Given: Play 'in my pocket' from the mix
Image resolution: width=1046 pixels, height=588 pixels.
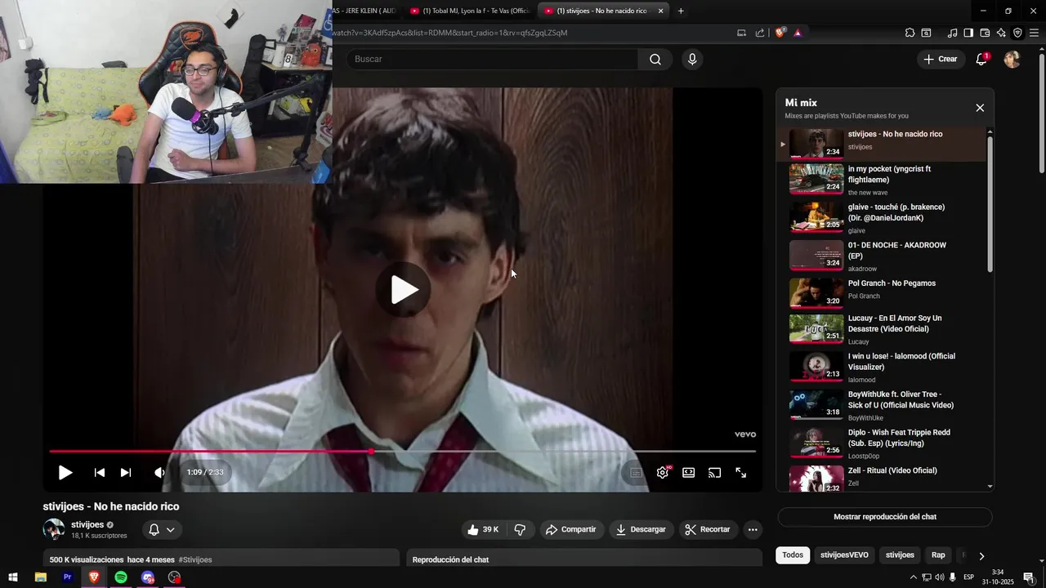Looking at the screenshot, I should [882, 180].
